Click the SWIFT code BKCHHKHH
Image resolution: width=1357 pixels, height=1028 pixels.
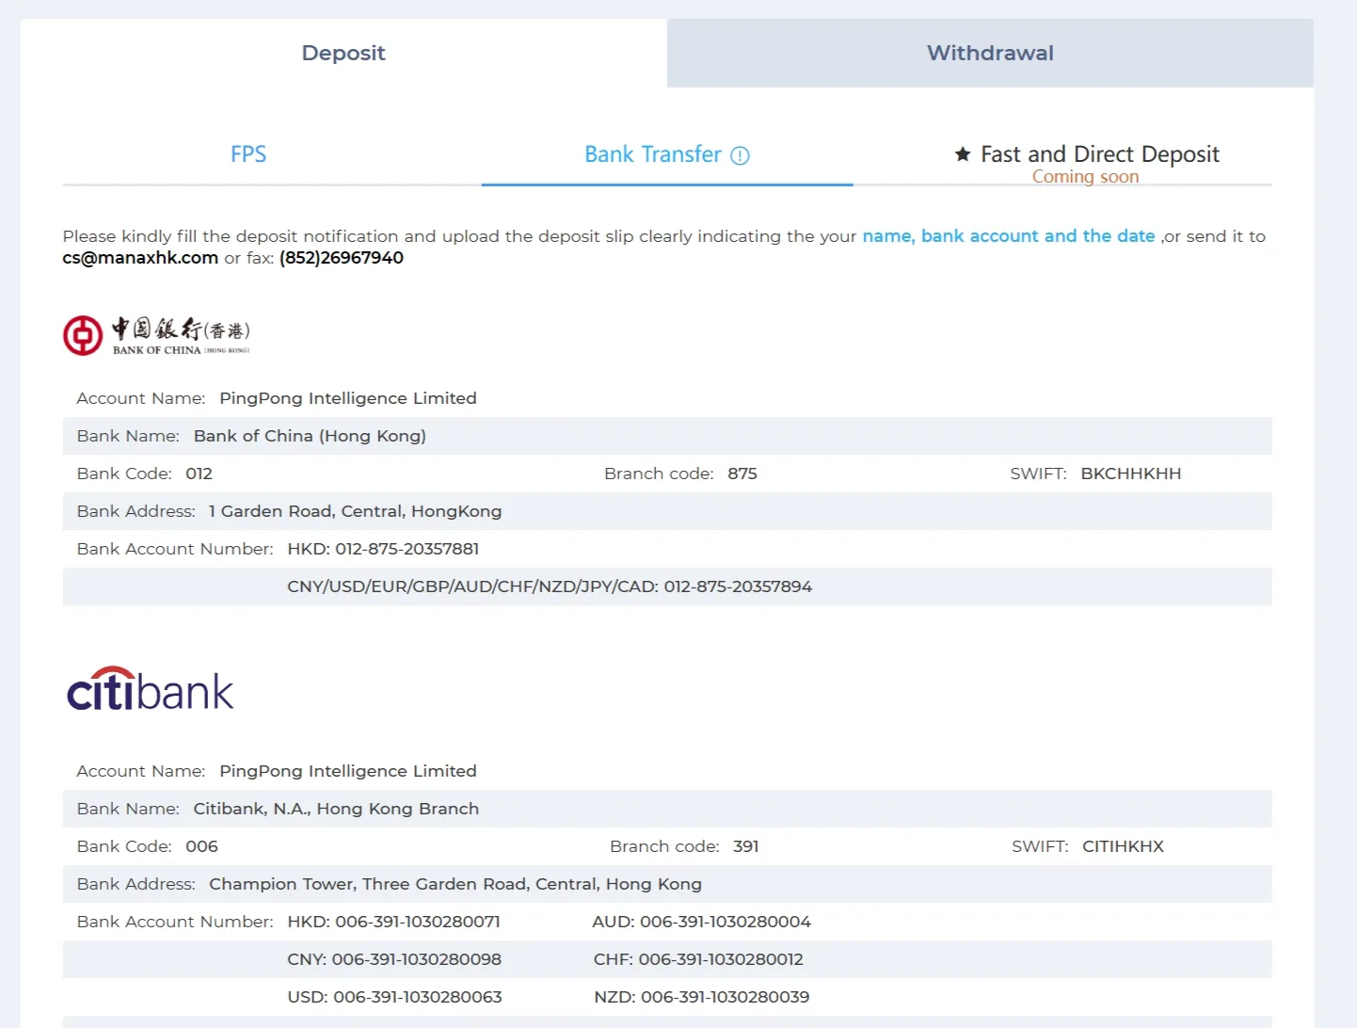(1131, 474)
